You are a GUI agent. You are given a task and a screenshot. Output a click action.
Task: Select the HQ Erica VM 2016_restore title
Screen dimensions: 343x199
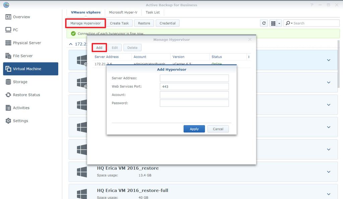pos(128,168)
